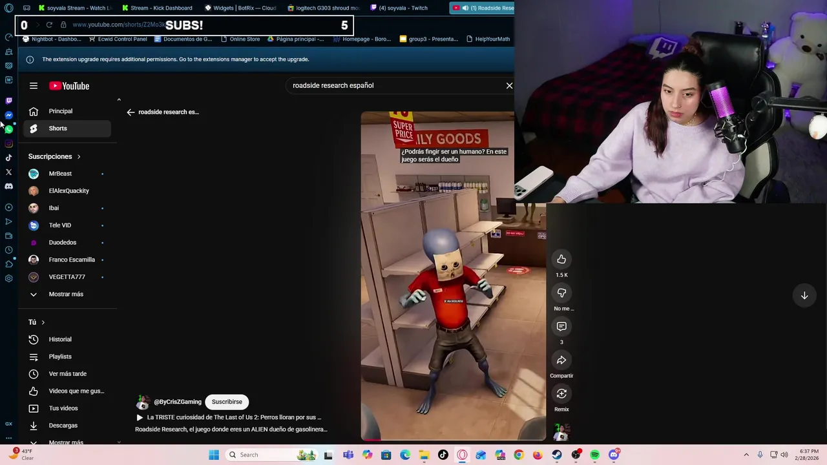Like the short with the thumbs-up button
Screen dimensions: 827x465
(x=561, y=260)
